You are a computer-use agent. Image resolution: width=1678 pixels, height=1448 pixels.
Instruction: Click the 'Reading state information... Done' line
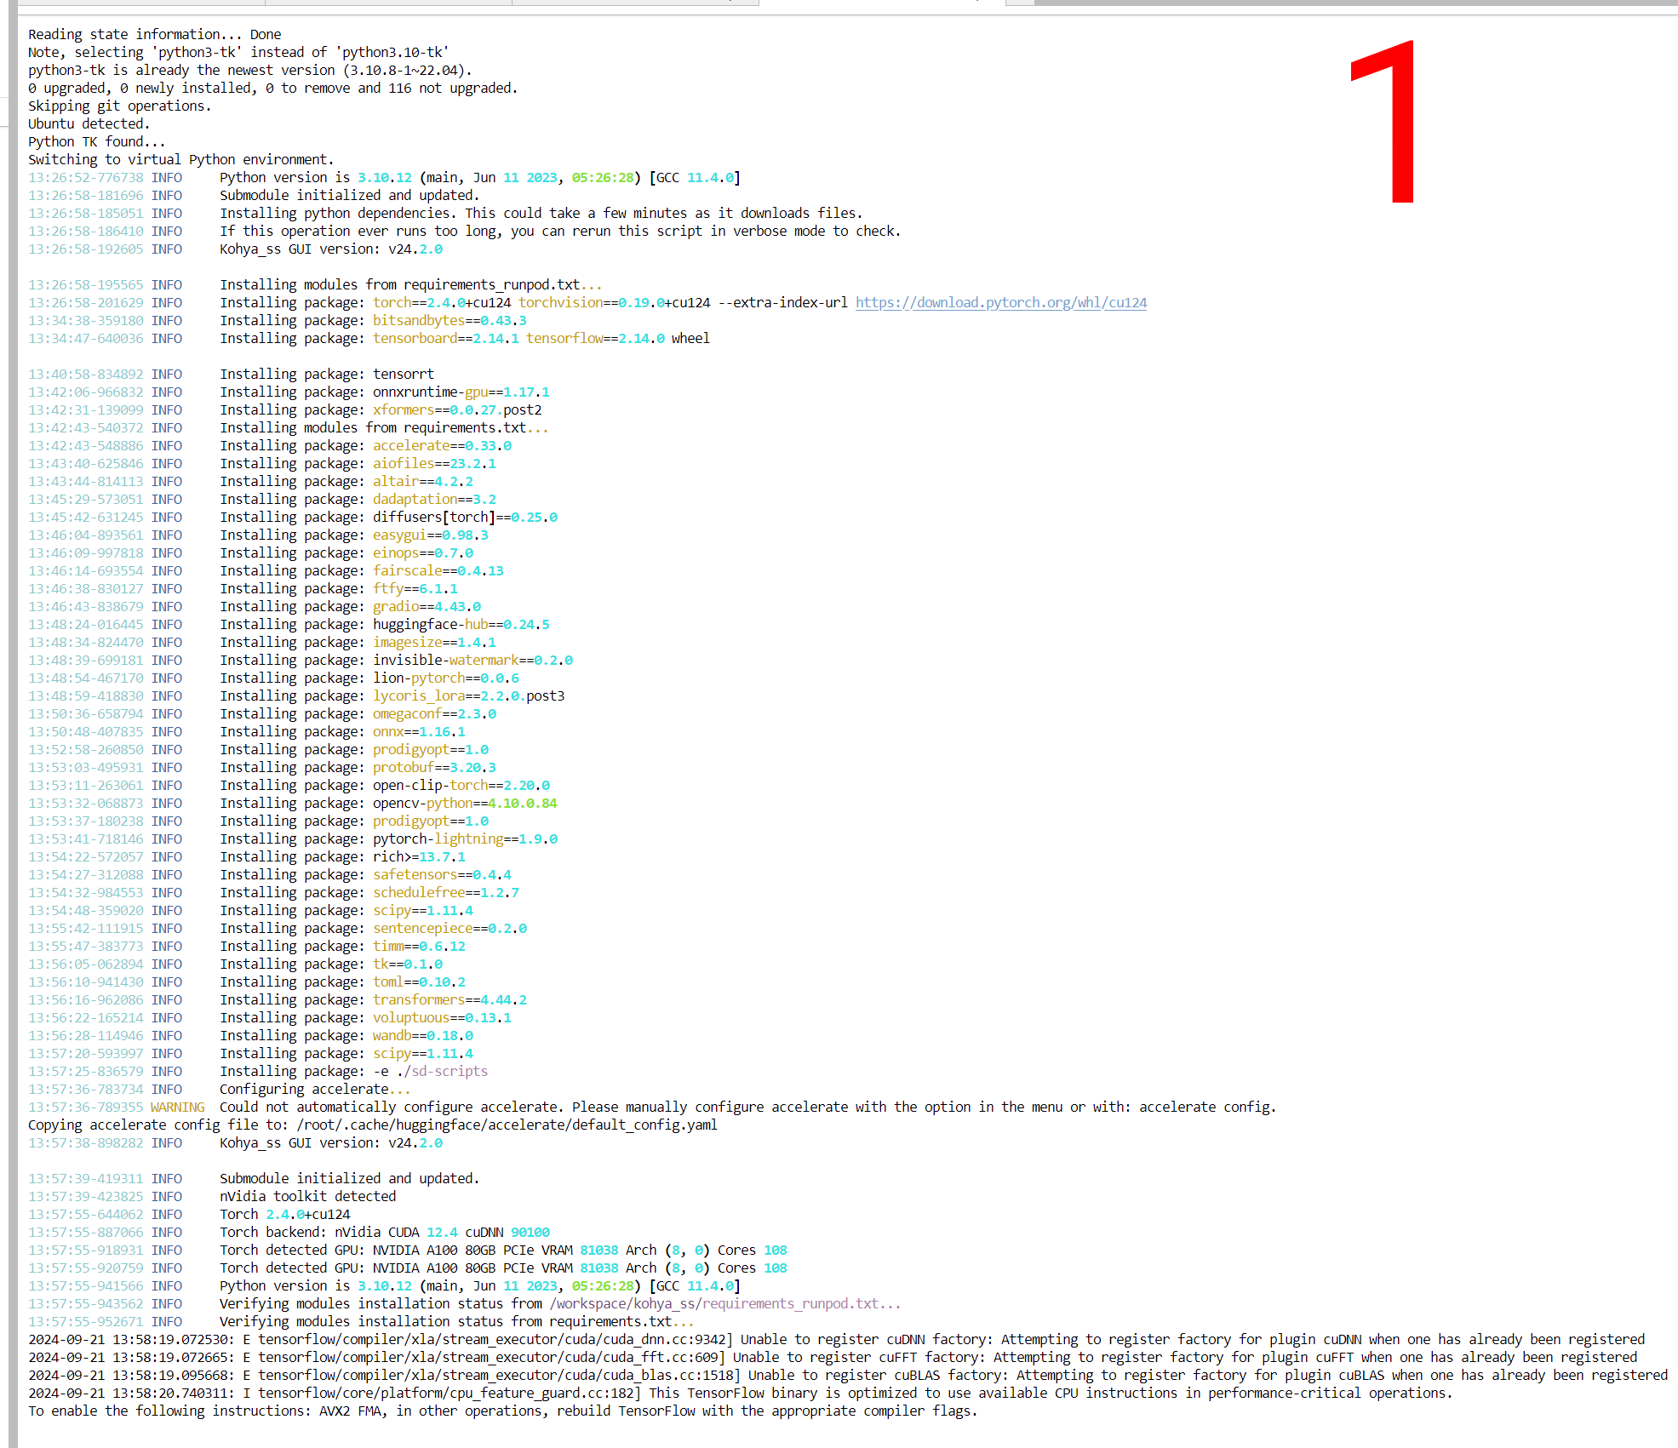[x=154, y=34]
